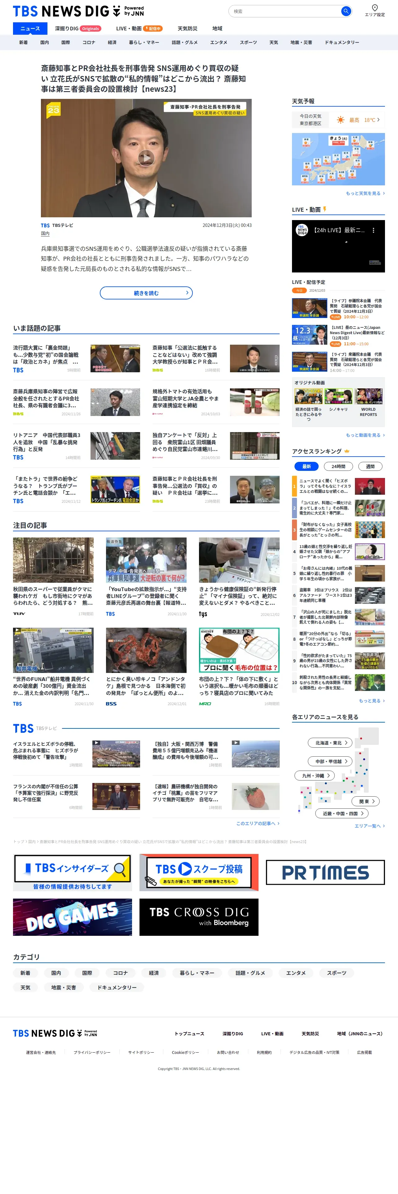
Task: Click もっと動画を見る link
Action: [365, 435]
